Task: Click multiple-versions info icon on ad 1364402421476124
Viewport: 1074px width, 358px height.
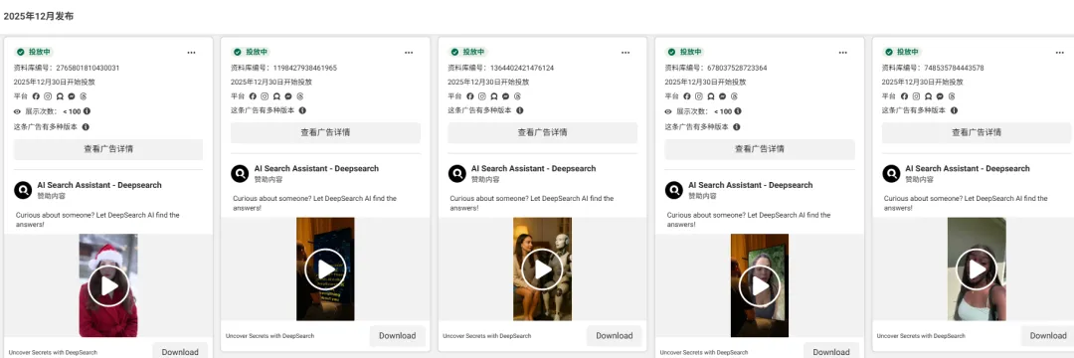Action: (520, 110)
